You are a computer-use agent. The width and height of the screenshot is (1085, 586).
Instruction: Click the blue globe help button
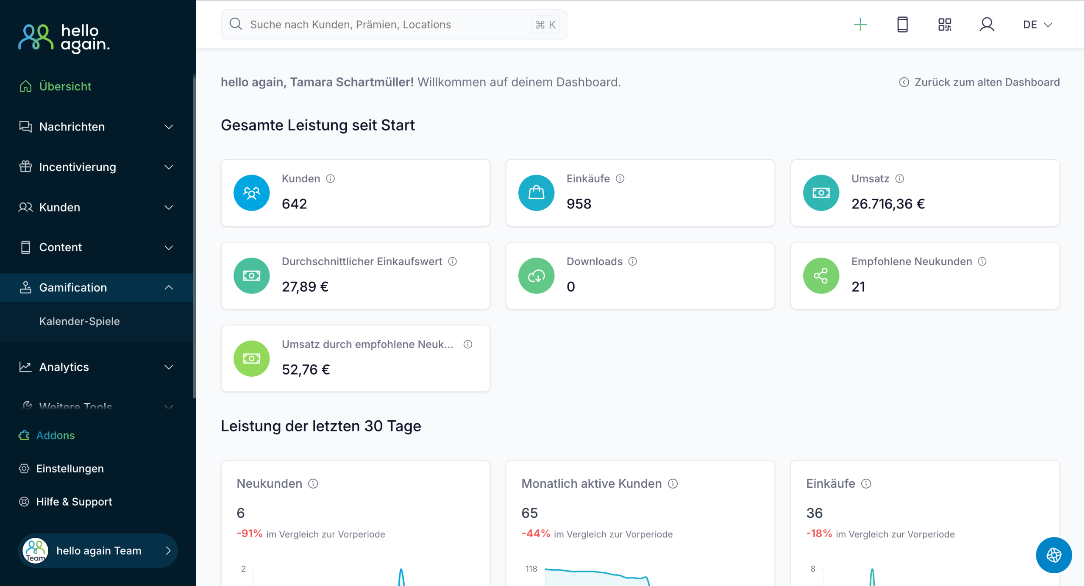pos(1054,555)
